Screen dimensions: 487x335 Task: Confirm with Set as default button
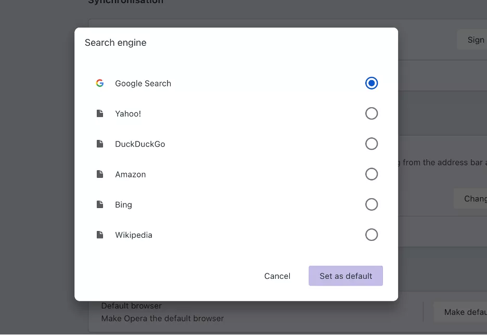pyautogui.click(x=345, y=276)
